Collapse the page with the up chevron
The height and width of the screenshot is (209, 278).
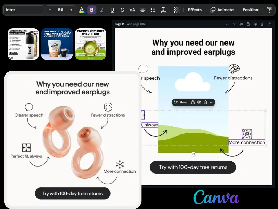click(227, 24)
